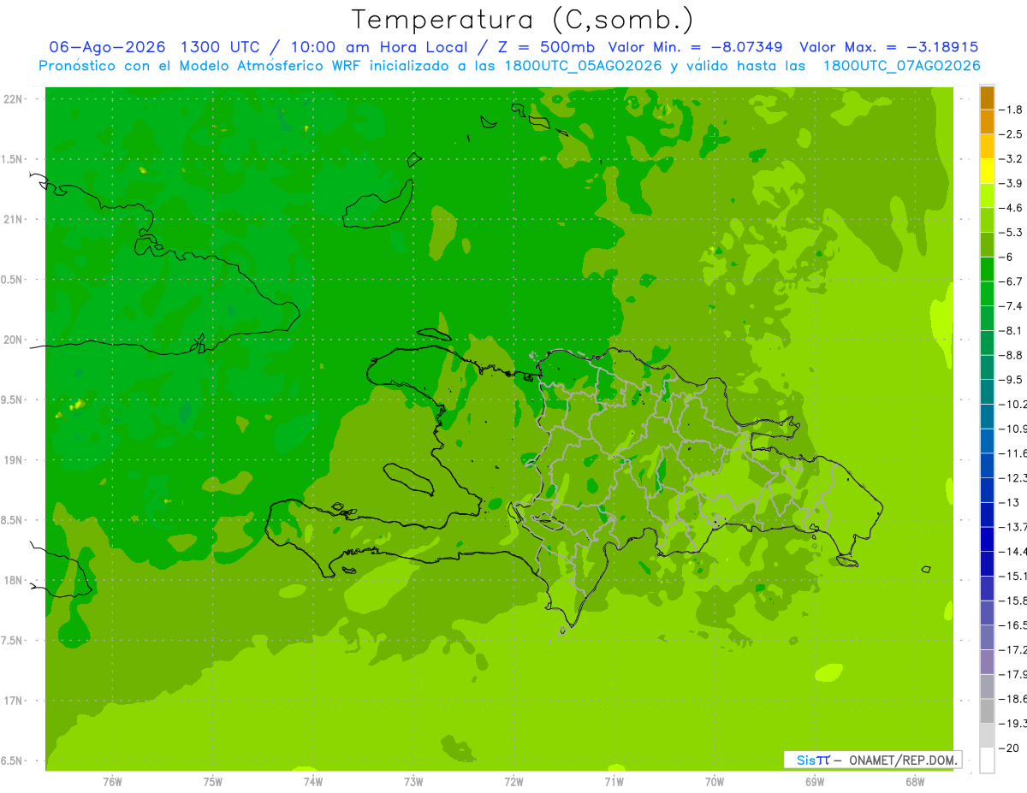Click the "-3.9" colorbar value
Screen dimensions: 1027x793
[1012, 183]
